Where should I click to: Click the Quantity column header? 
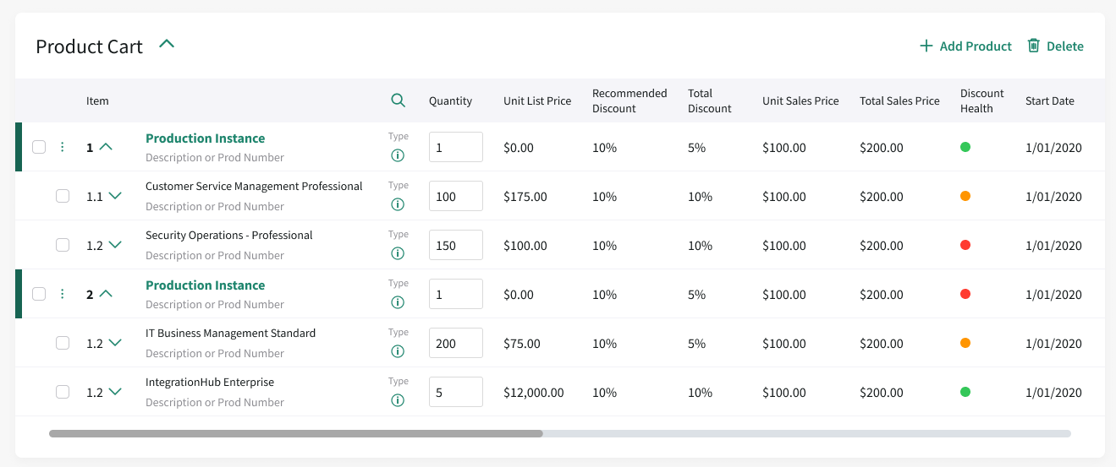pos(450,100)
